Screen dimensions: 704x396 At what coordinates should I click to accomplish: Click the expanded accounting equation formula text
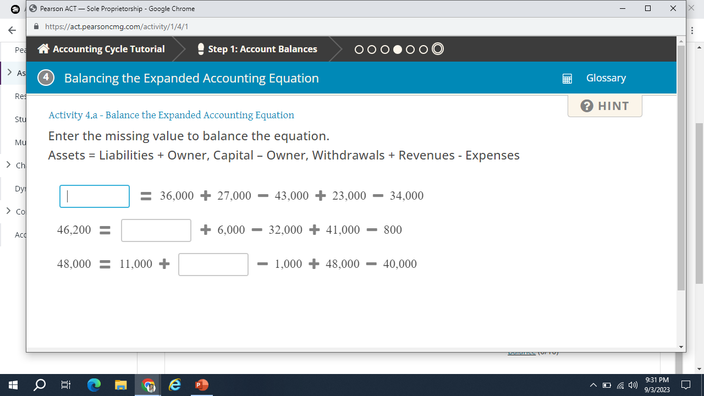pos(284,155)
